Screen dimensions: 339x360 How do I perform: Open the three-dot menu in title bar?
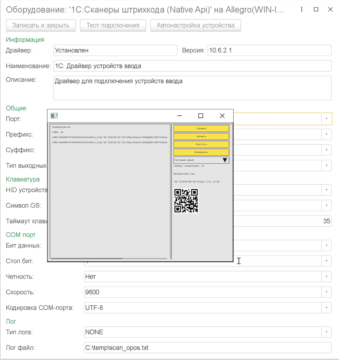302,9
